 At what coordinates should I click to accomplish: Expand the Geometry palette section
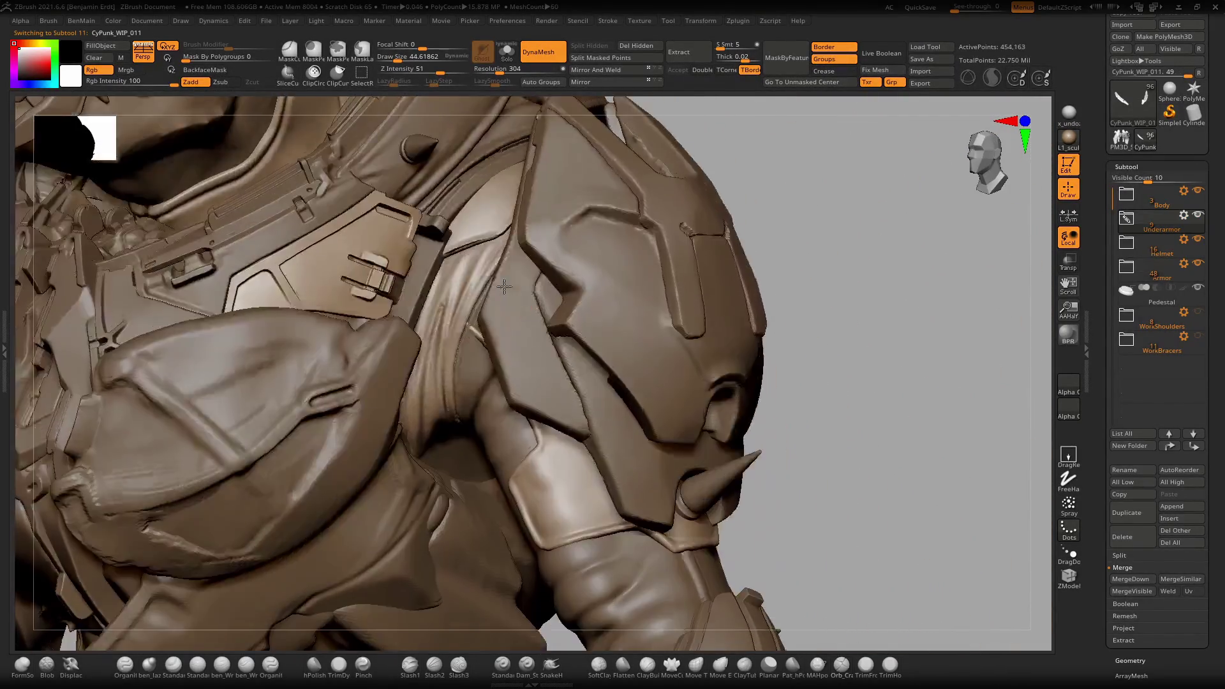pos(1130,660)
